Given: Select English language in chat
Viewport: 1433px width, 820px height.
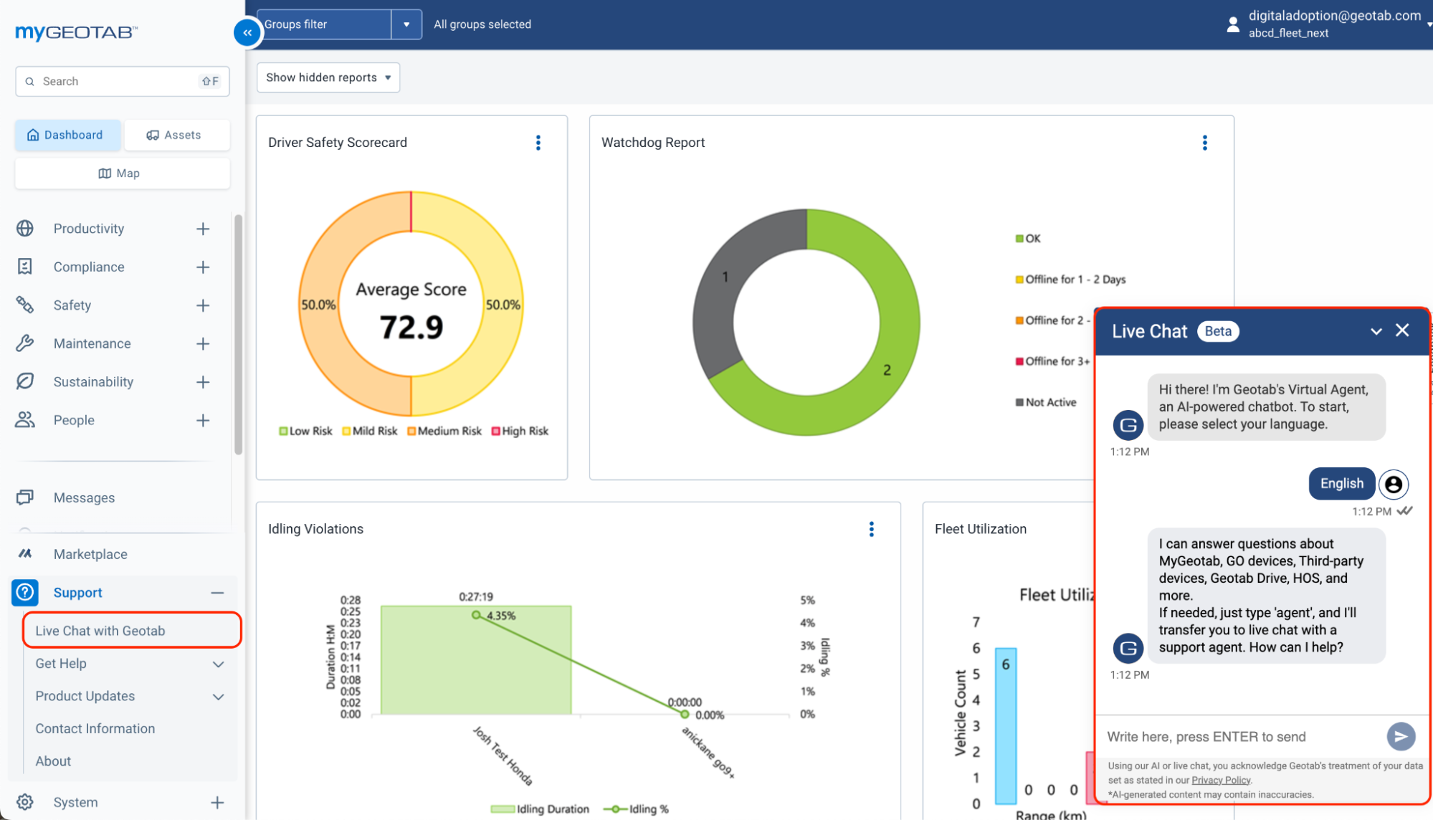Looking at the screenshot, I should point(1341,482).
